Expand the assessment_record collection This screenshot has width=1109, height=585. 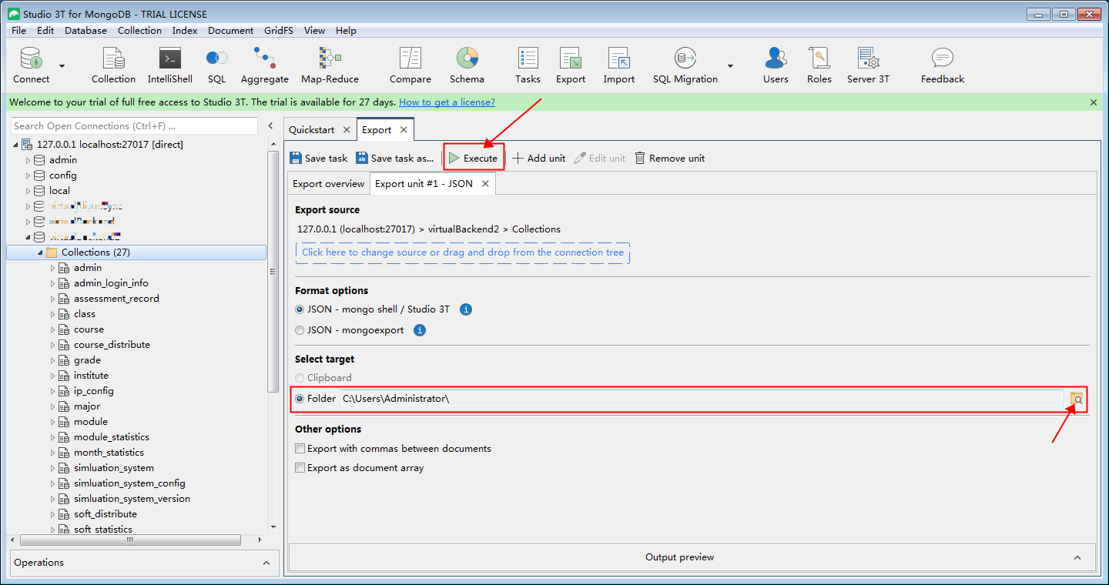pos(53,299)
